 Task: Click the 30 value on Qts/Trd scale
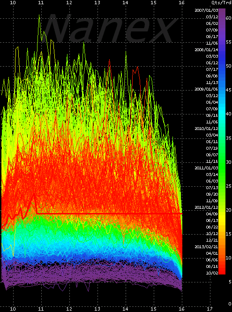click(x=229, y=162)
